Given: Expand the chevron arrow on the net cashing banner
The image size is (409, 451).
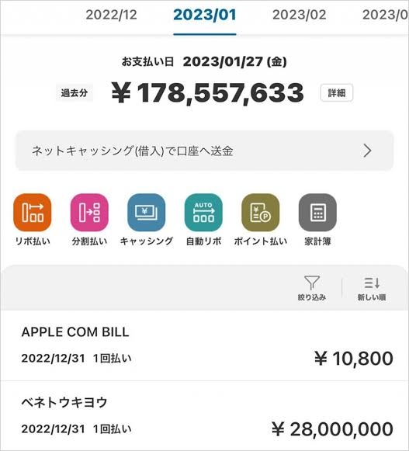Looking at the screenshot, I should pos(367,151).
